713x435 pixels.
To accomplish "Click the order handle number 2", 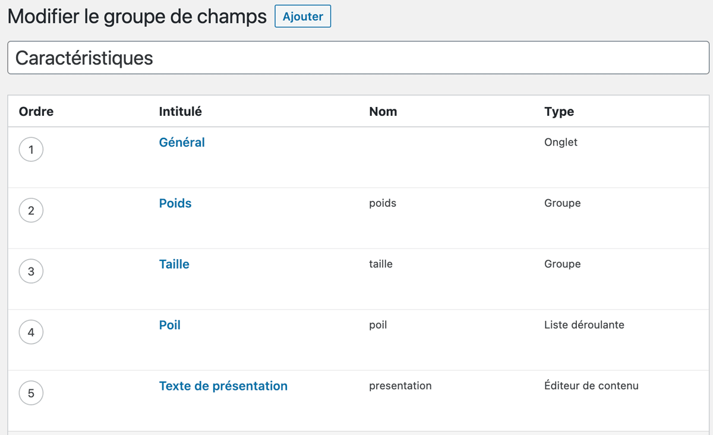I will (x=31, y=210).
